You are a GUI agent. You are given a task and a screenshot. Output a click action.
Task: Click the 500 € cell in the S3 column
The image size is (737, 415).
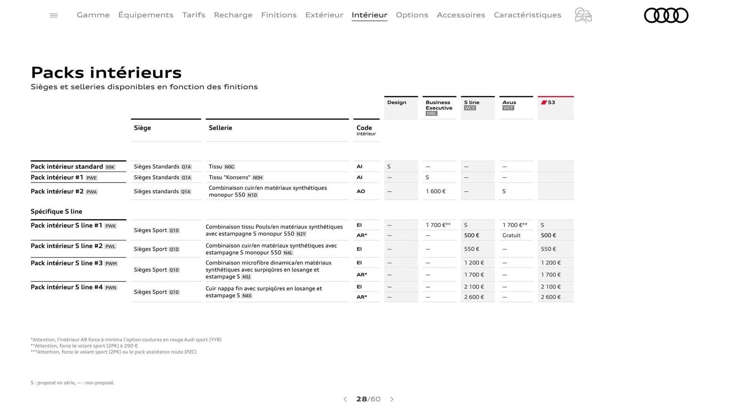click(x=548, y=235)
